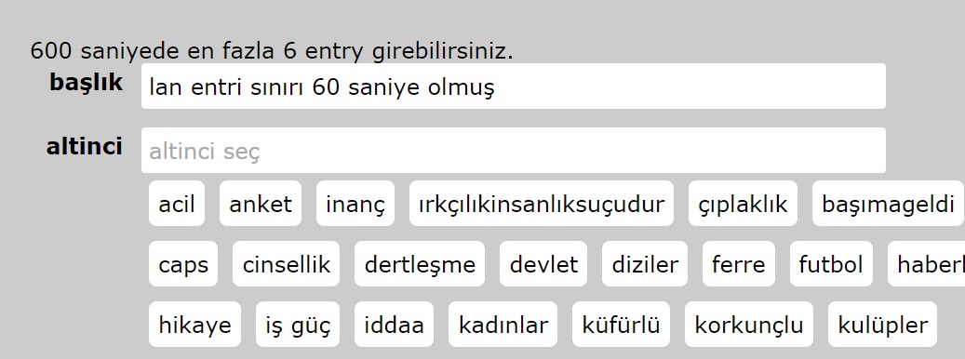This screenshot has width=965, height=359.
Task: Select the cinsellik tag
Action: point(287,264)
